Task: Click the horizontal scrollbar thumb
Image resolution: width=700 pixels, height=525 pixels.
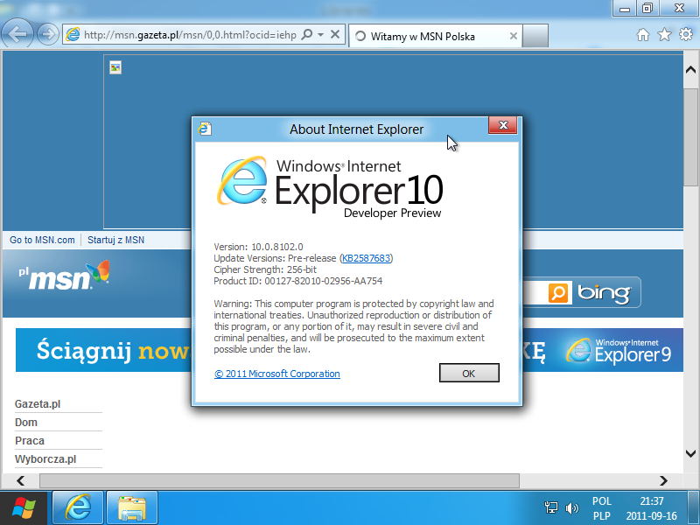Action: (279, 480)
